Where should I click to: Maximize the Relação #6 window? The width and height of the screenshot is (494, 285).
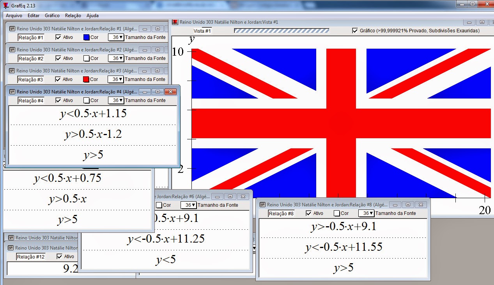230,197
